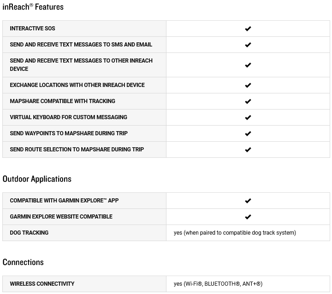Screen dimensions: 332x294
Task: Click the dog track system pairing text
Action: coord(235,233)
